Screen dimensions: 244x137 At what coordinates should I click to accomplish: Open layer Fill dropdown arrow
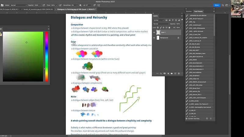point(181,27)
